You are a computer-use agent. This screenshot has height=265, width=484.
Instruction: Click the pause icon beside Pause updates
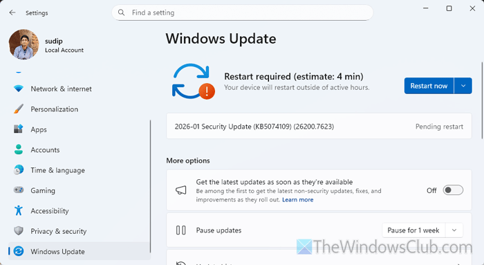click(181, 230)
